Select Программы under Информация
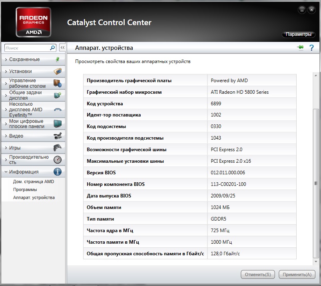 tap(25, 189)
